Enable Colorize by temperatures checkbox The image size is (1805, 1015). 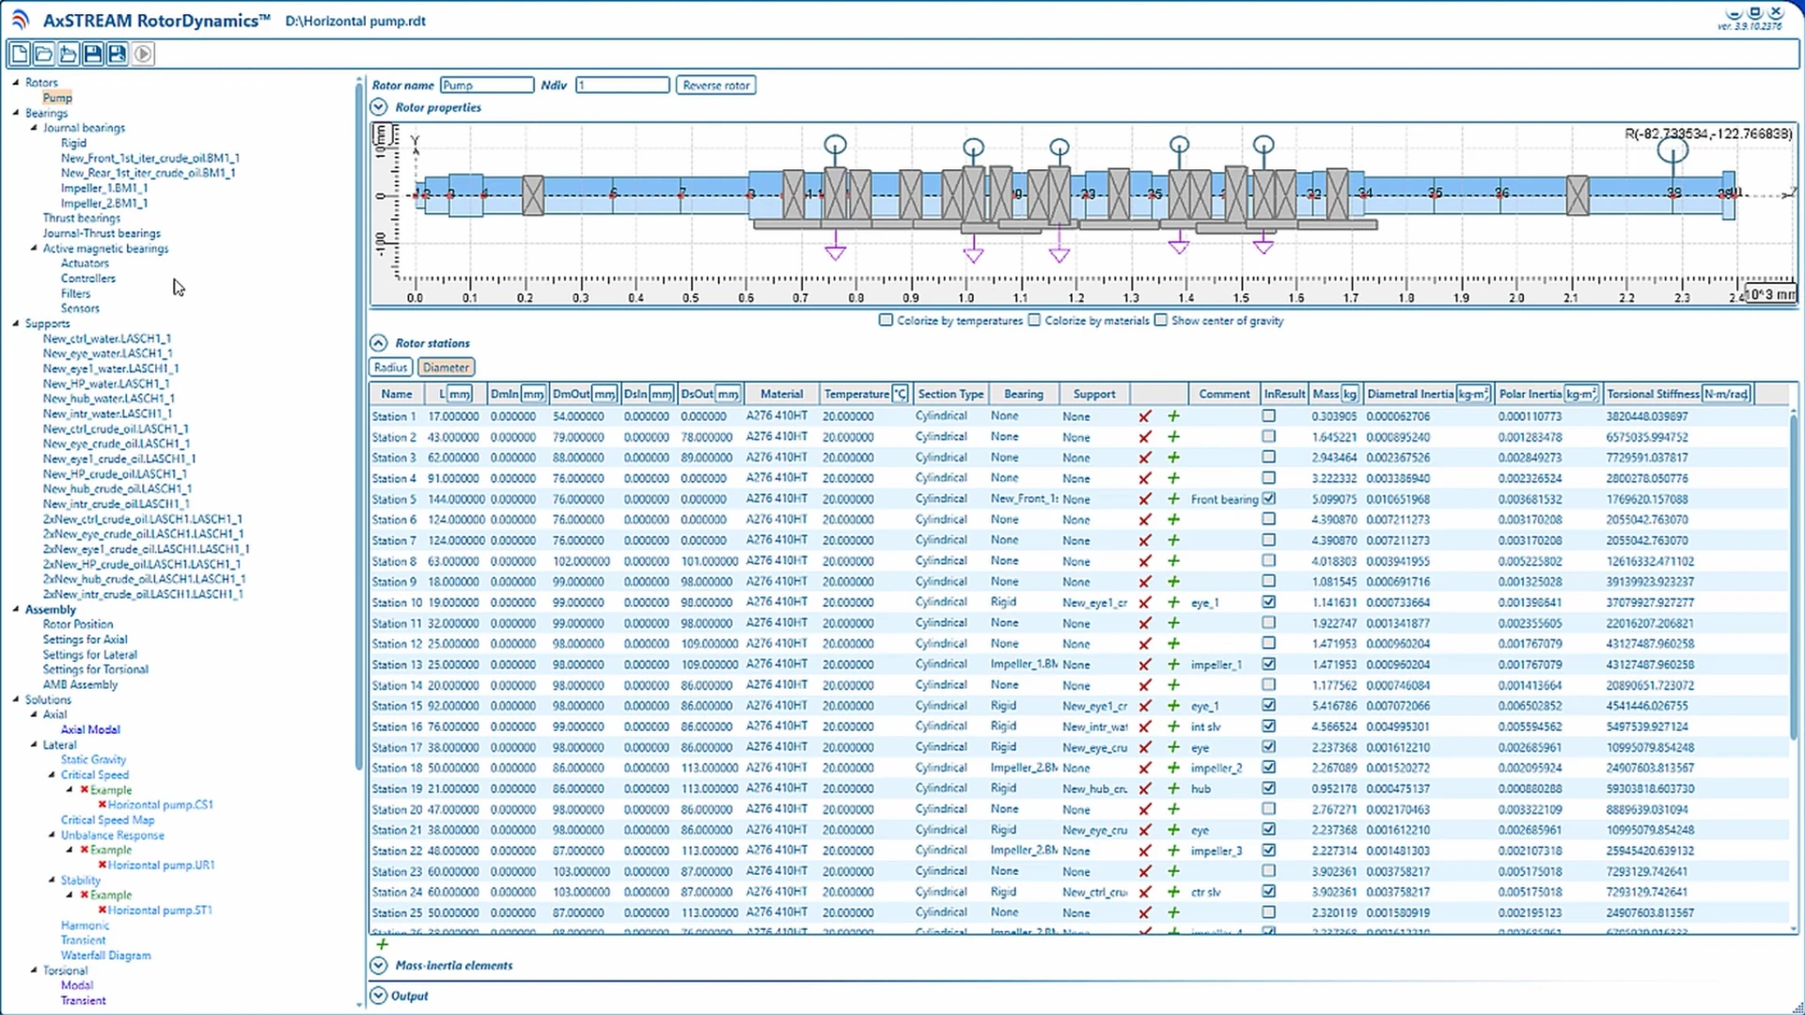click(886, 320)
